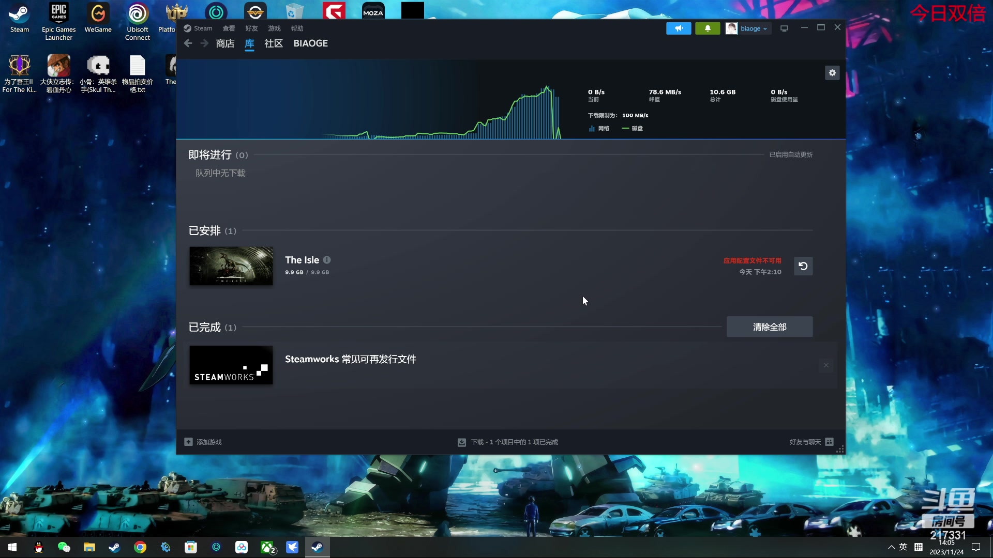The height and width of the screenshot is (558, 993).
Task: Open the download settings gear
Action: [832, 73]
